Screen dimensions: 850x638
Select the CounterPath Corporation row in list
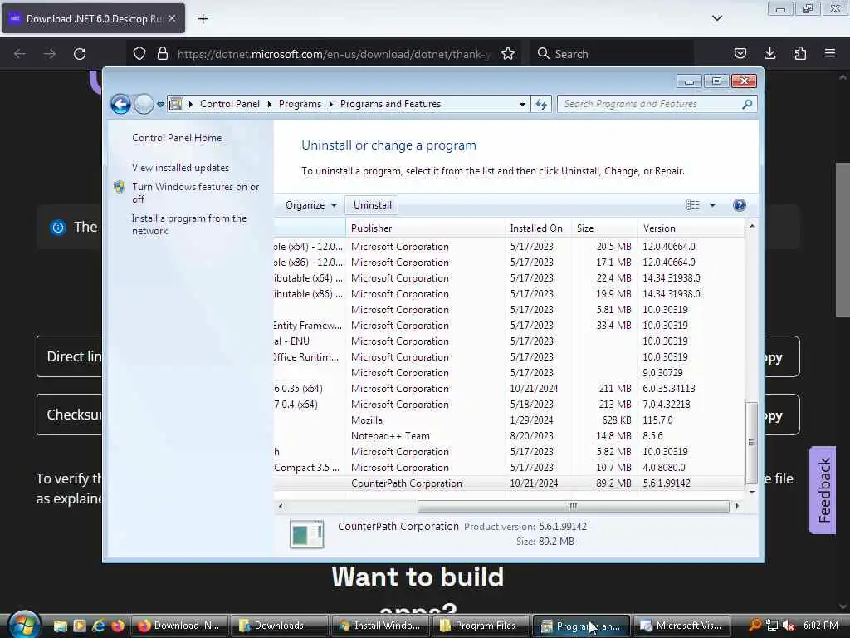click(509, 483)
